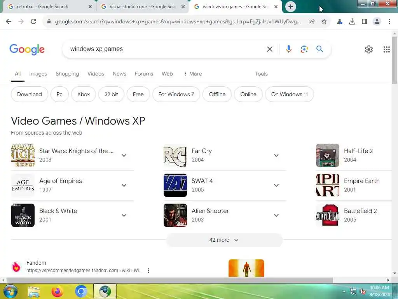This screenshot has width=398, height=299.
Task: Click the muted volume tray icon
Action: click(x=363, y=292)
